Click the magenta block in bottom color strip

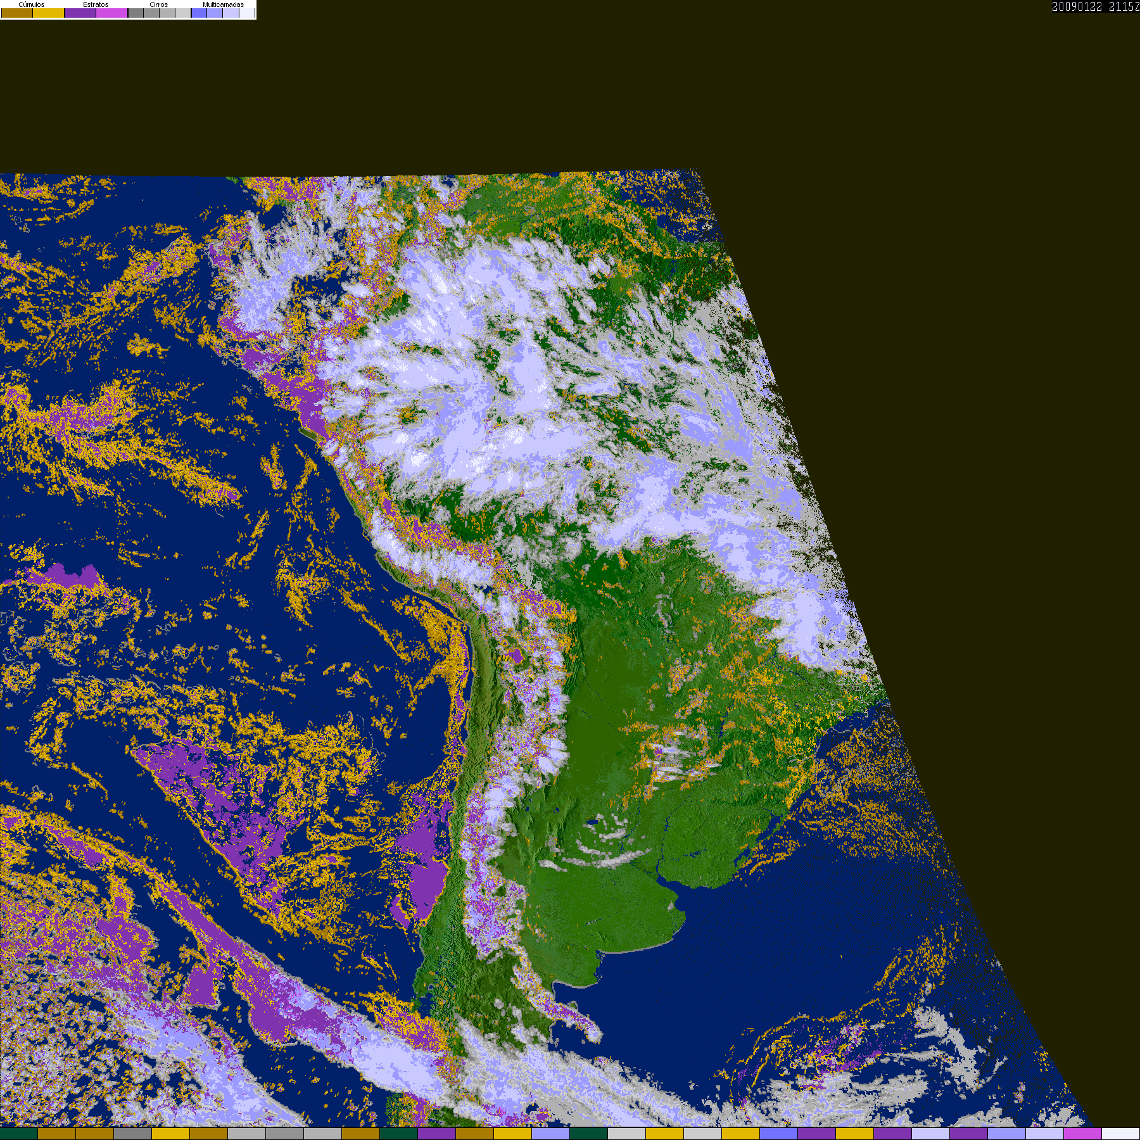tap(1083, 1134)
